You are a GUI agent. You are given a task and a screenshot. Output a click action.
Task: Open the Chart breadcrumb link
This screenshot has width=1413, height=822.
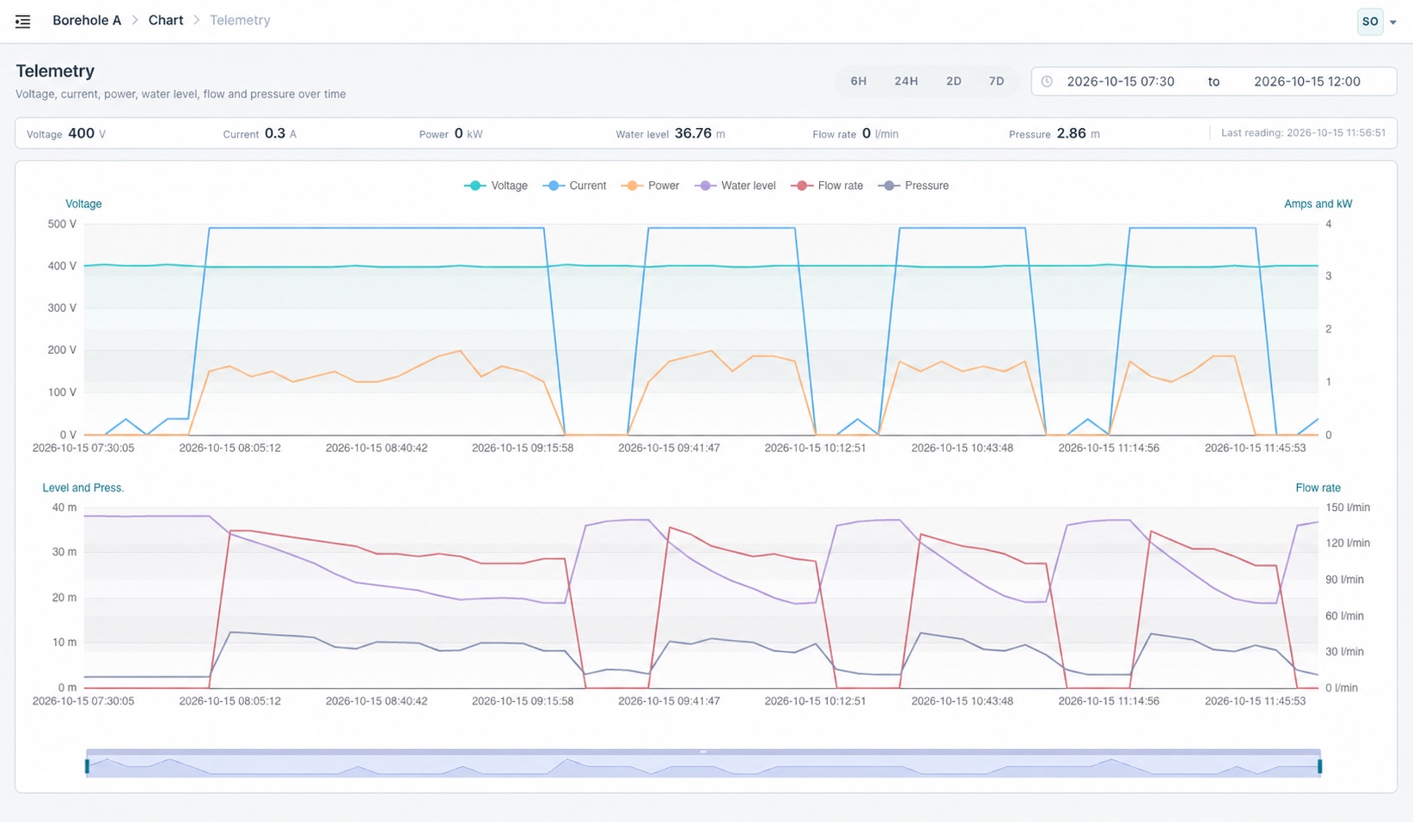(x=166, y=21)
